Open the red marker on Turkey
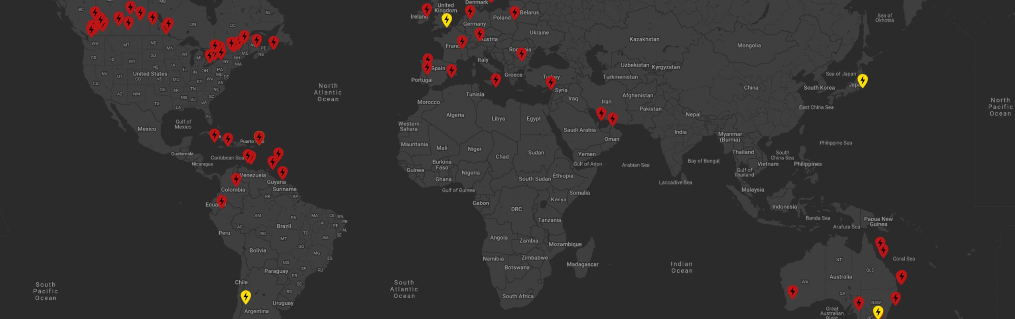This screenshot has height=319, width=1015. pos(551,82)
